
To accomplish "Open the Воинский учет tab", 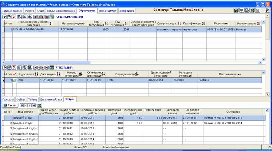I will tap(107, 11).
